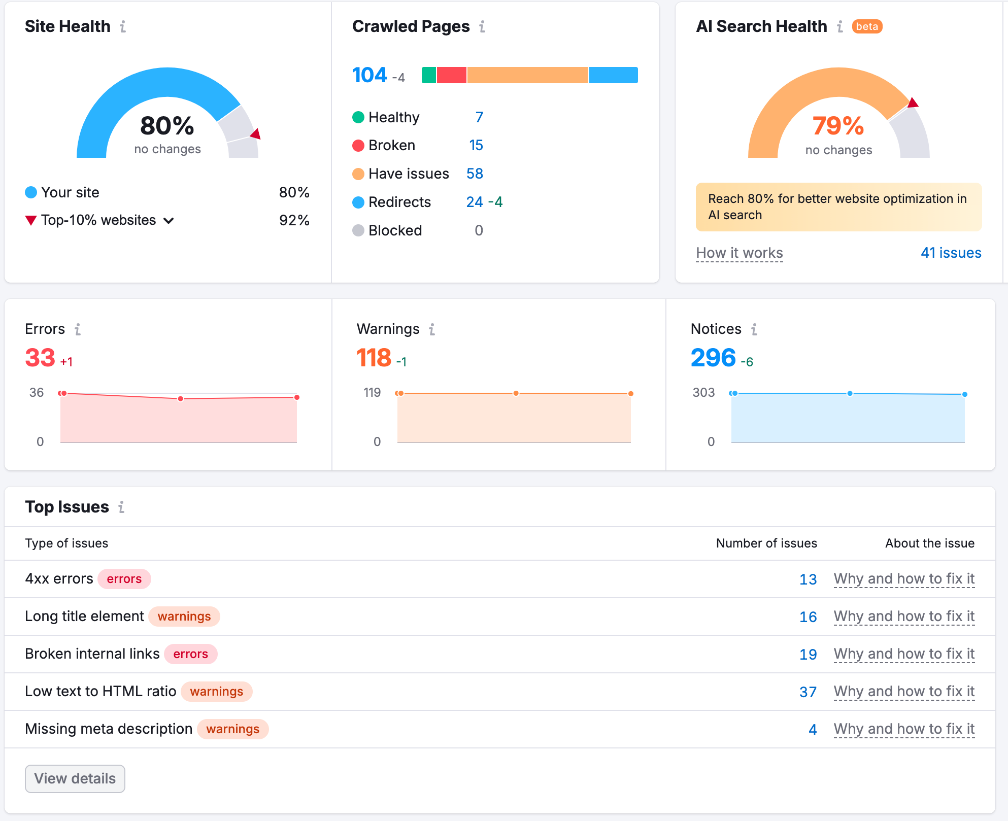Click the warnings tag beside Long title element
1008x821 pixels.
click(184, 617)
